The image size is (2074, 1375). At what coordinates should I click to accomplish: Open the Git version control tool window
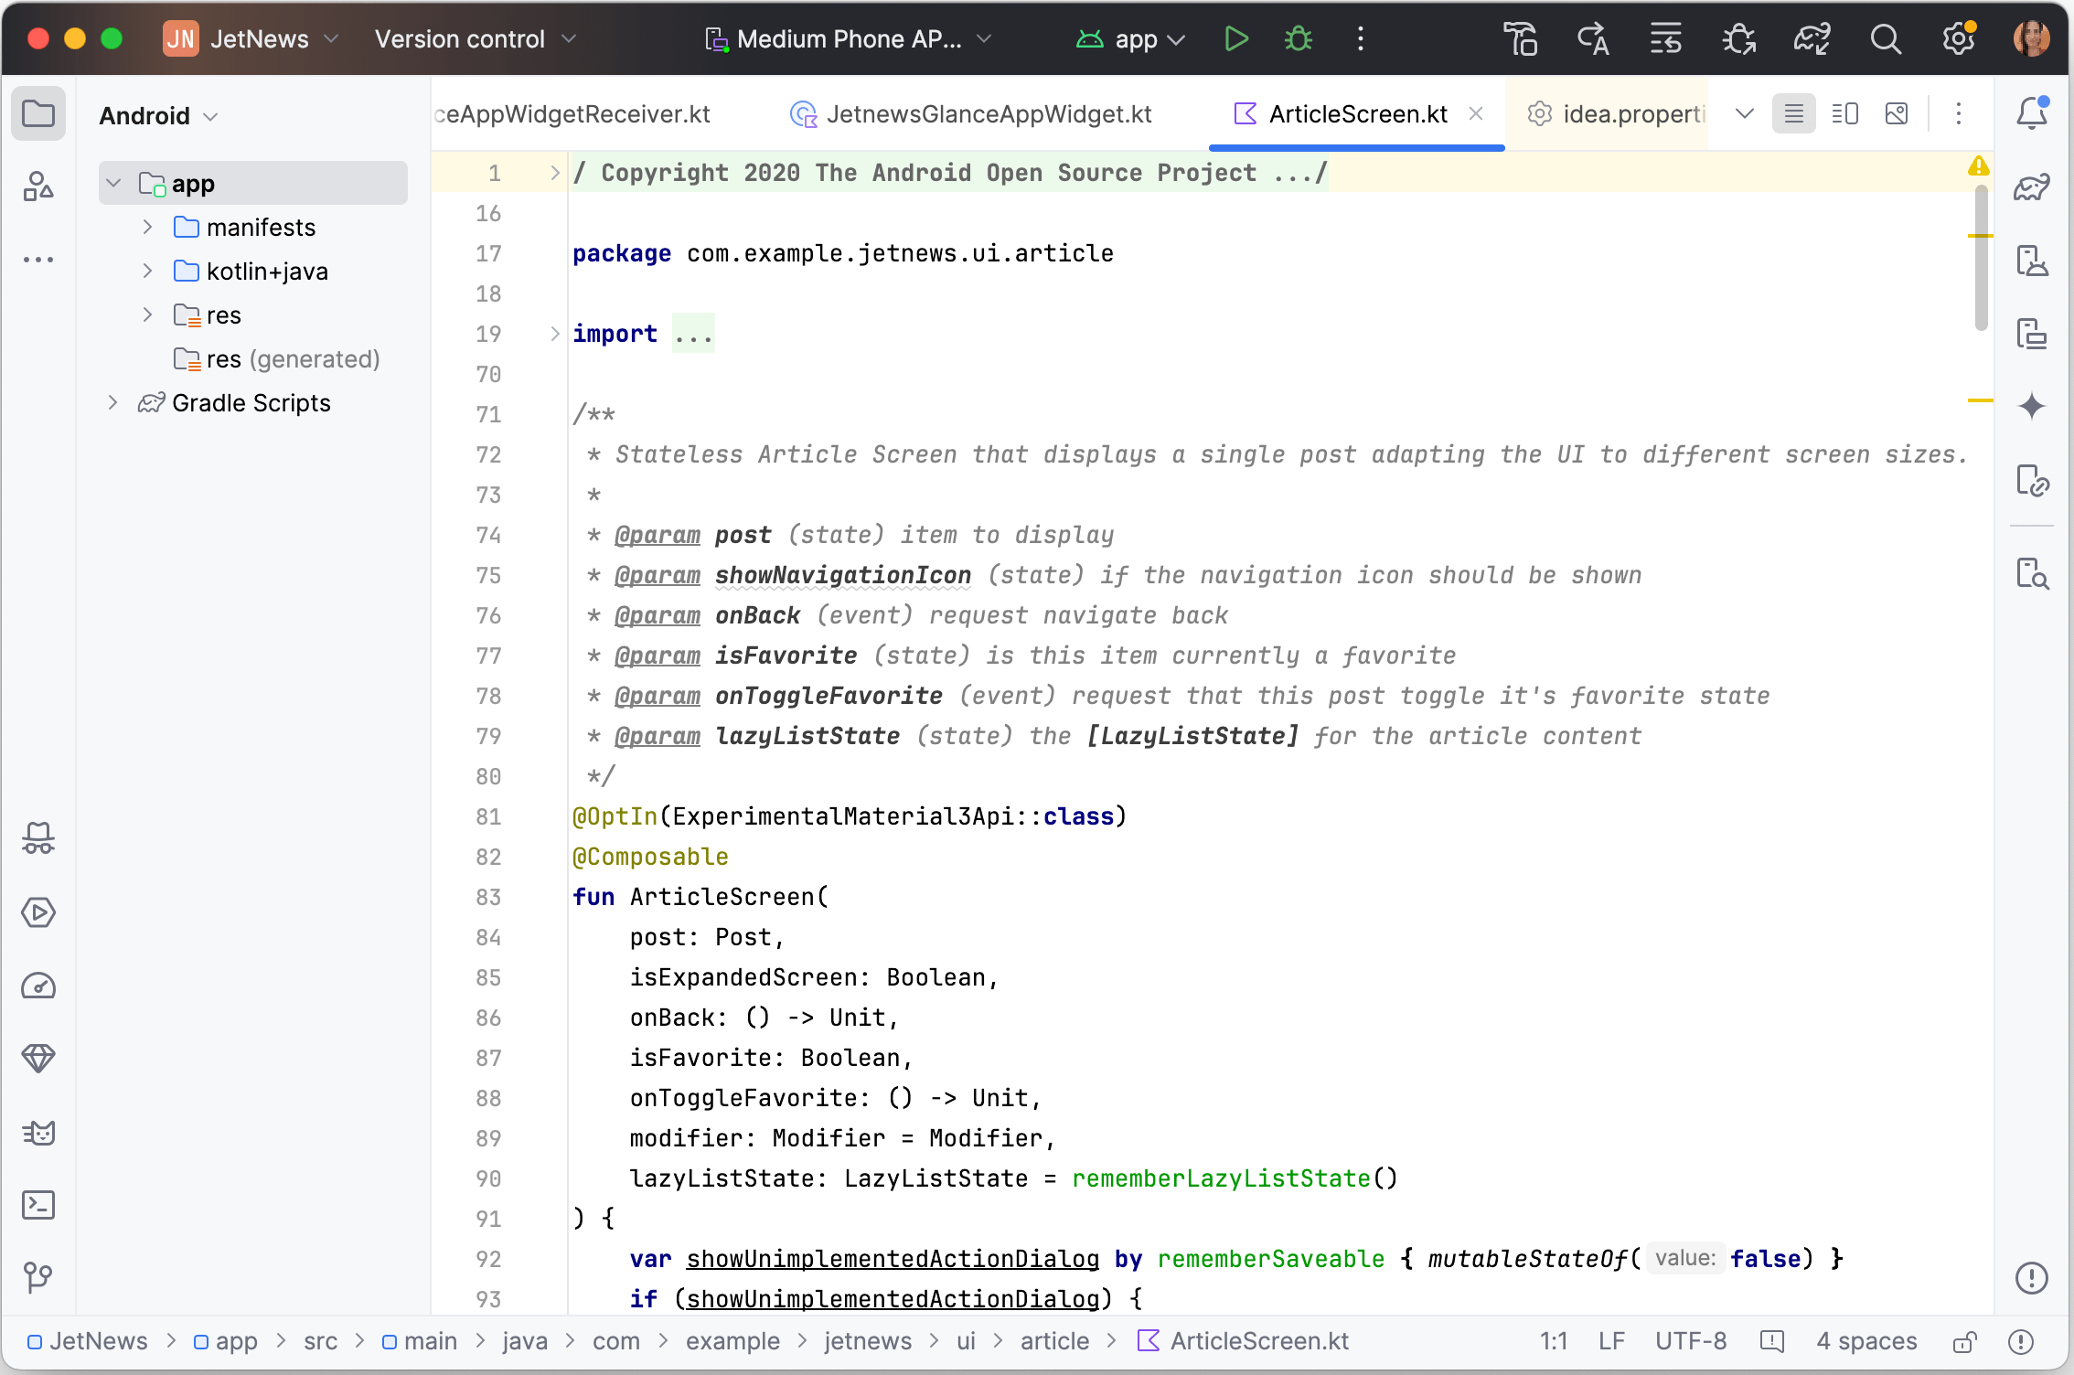click(x=38, y=1277)
